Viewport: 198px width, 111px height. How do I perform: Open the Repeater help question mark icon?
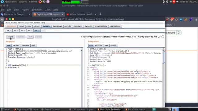click(x=163, y=37)
